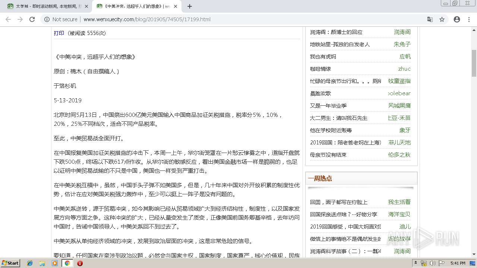Click the title 《中美冲突,远超乎人们的想象》
477x268 pixels.
[95, 57]
